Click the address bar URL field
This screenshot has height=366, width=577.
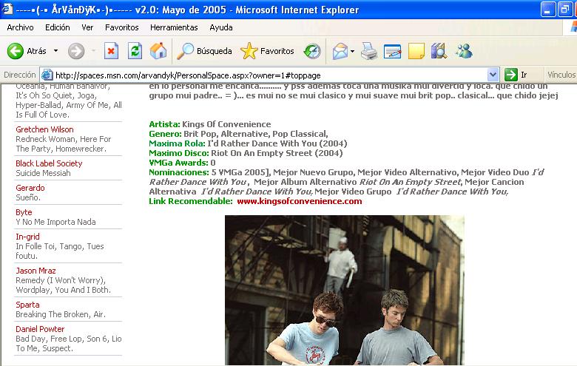point(271,75)
